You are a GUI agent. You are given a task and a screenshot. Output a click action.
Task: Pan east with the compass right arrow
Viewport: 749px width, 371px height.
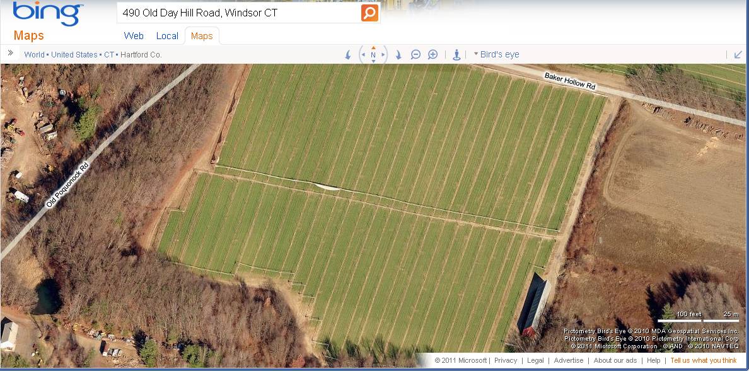point(383,54)
